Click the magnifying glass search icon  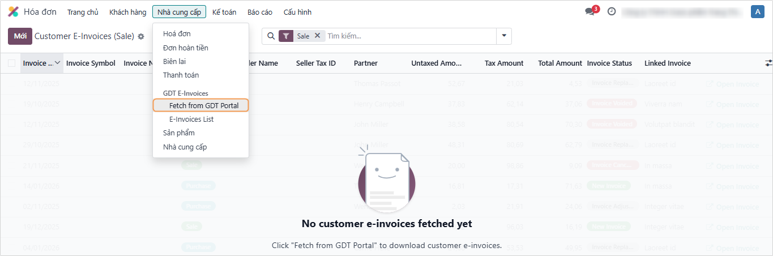(x=271, y=36)
